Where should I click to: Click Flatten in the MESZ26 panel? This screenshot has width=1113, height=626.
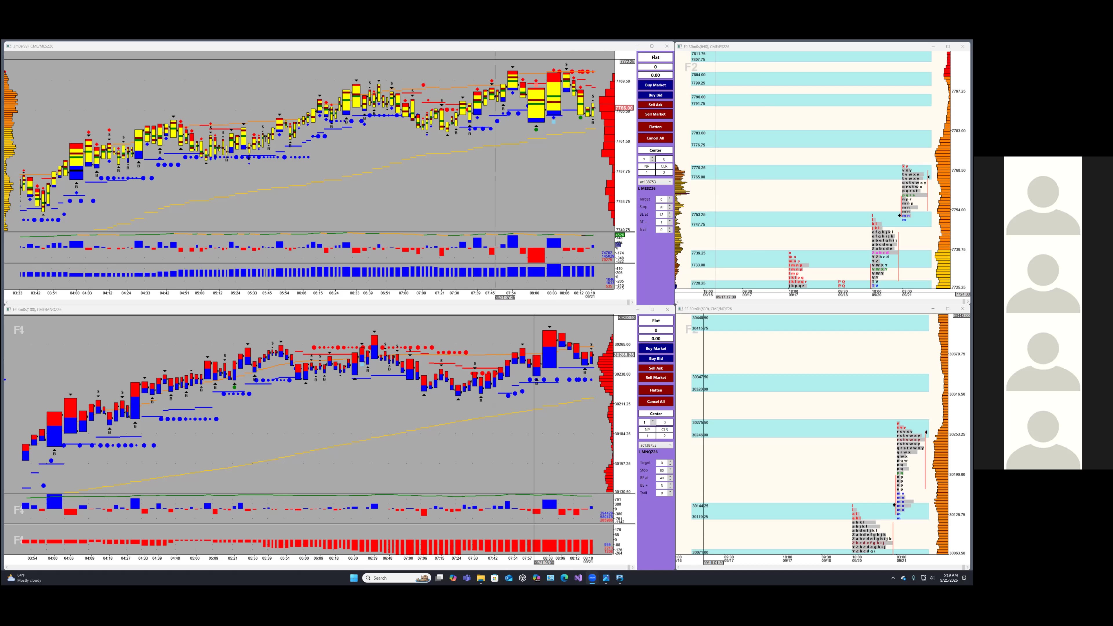click(655, 127)
